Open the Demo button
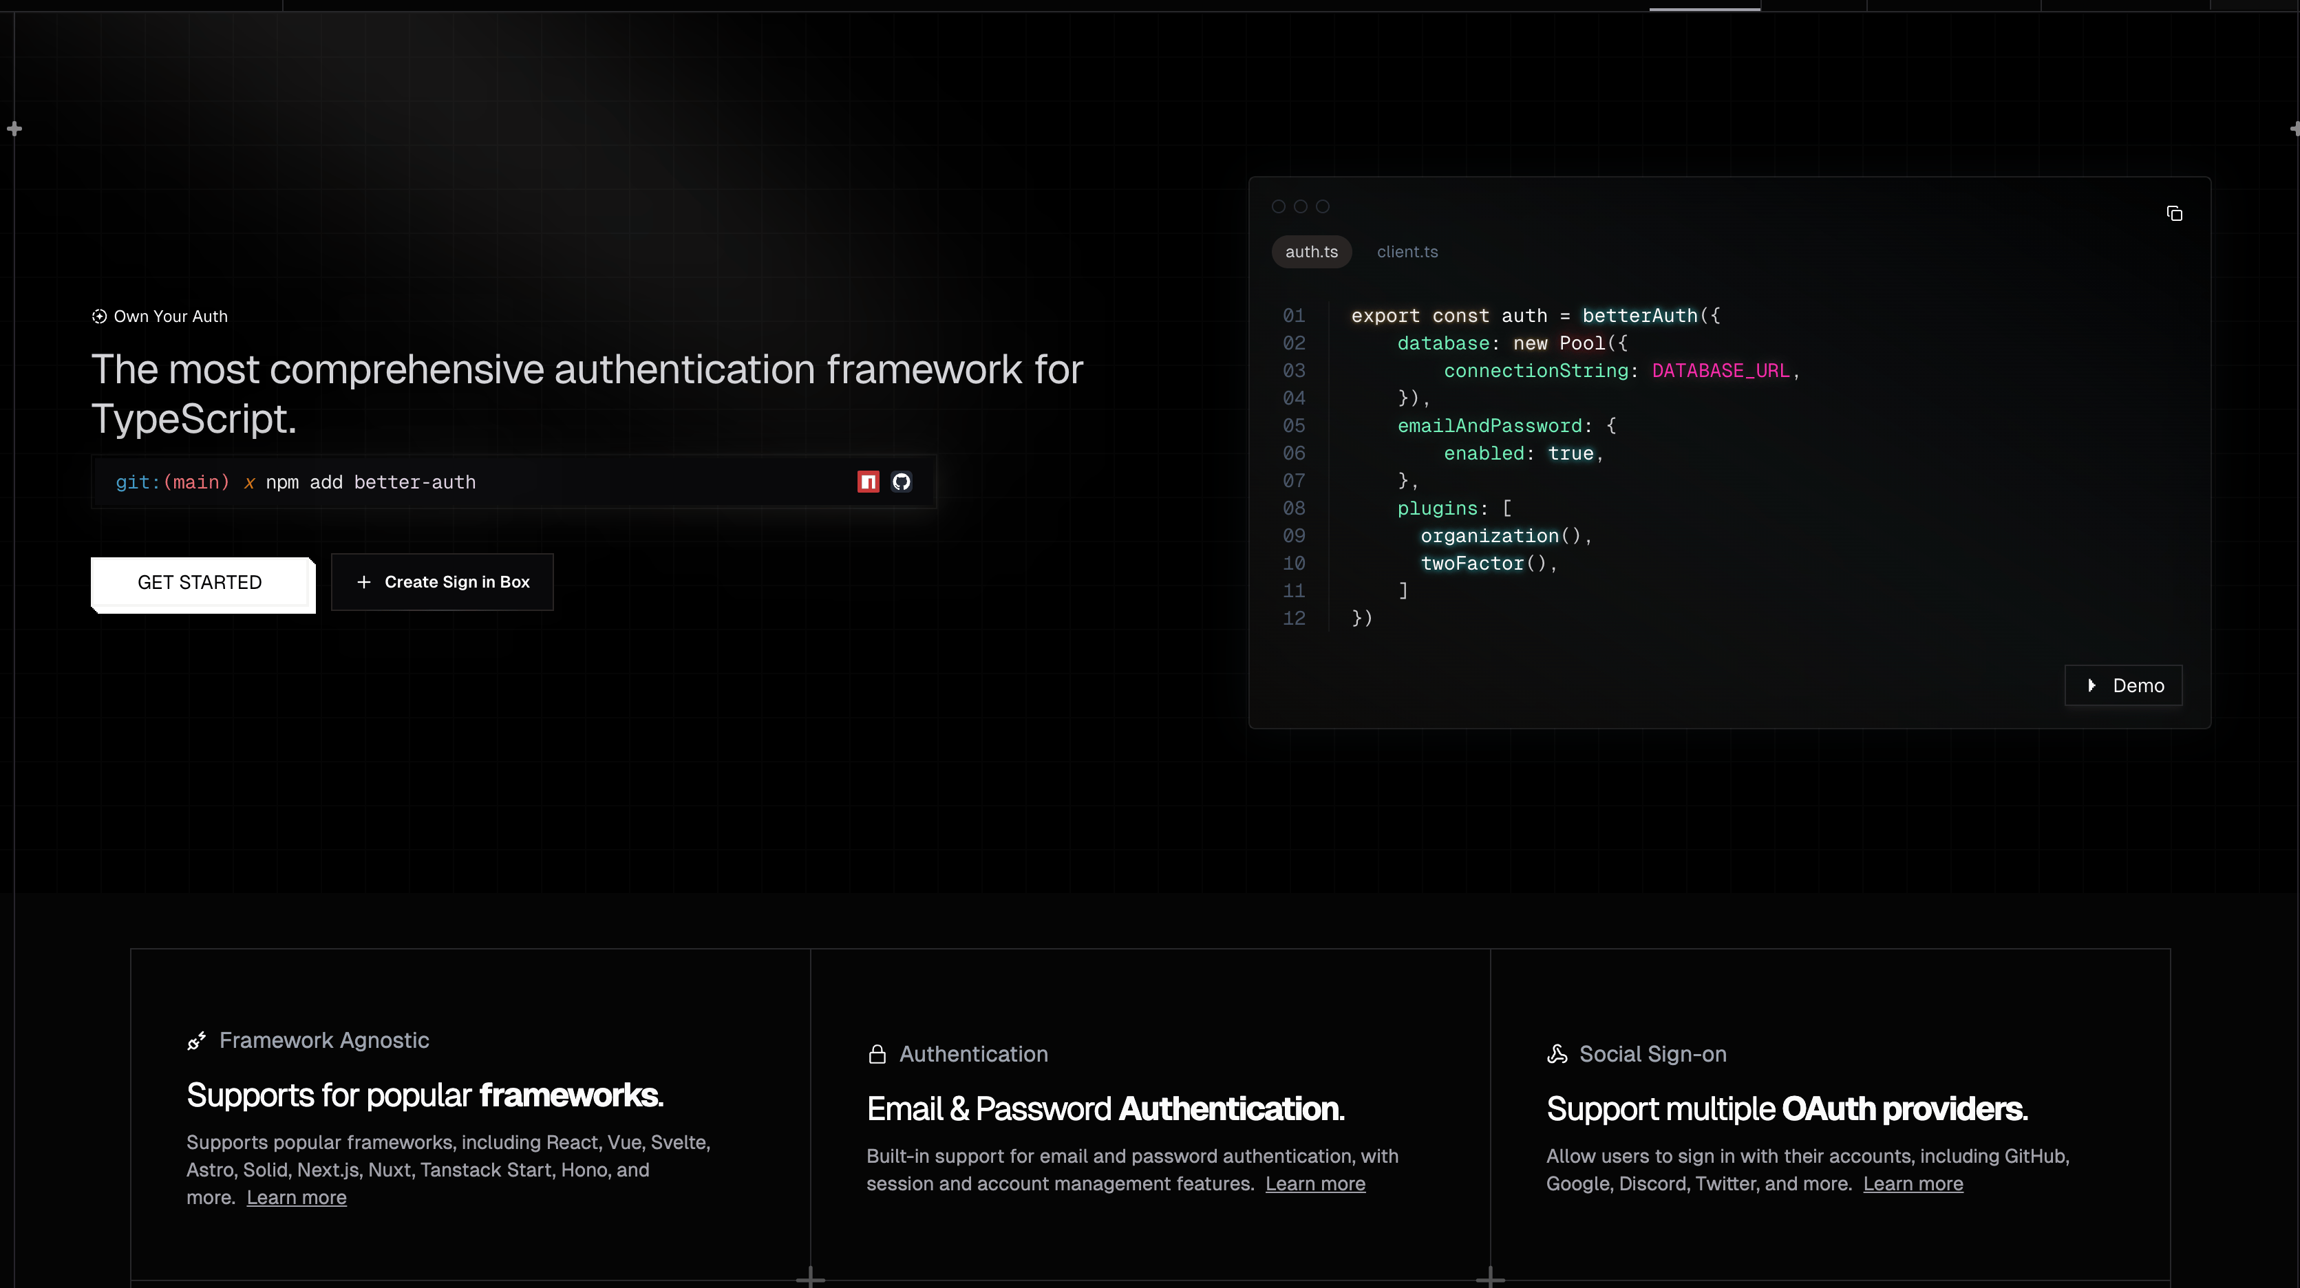The image size is (2300, 1288). click(x=2123, y=685)
